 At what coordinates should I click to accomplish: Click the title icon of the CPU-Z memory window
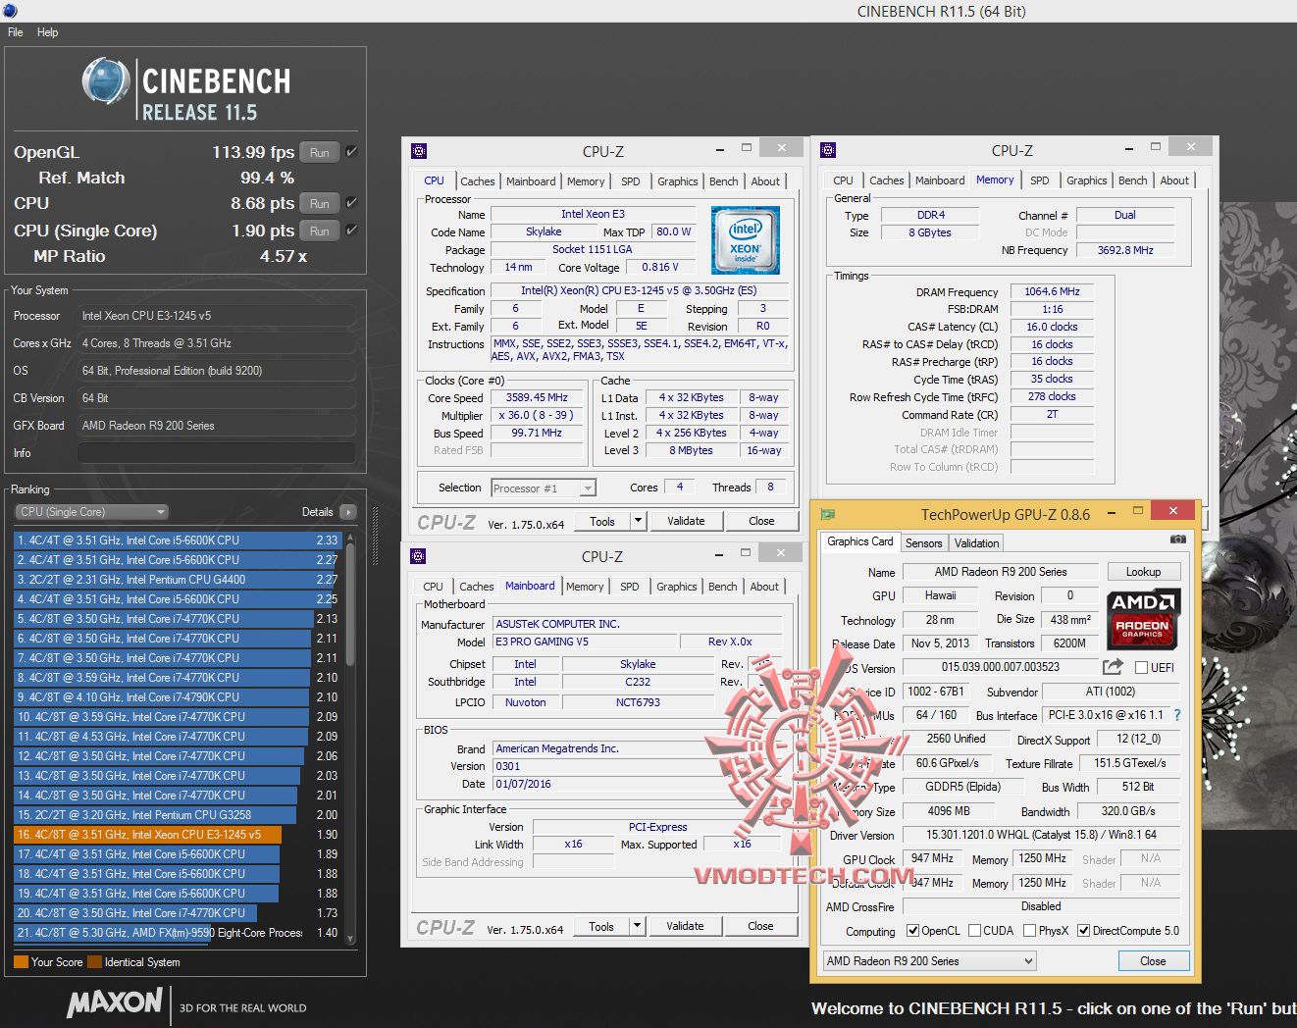pyautogui.click(x=828, y=150)
